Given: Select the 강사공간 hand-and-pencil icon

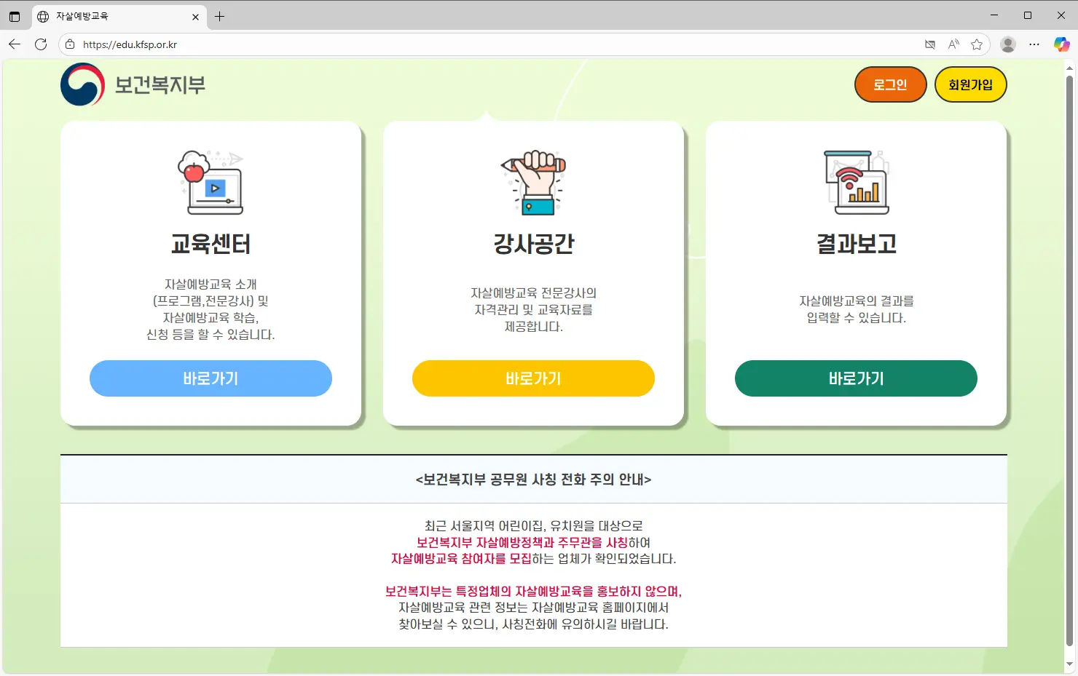Looking at the screenshot, I should pos(532,182).
